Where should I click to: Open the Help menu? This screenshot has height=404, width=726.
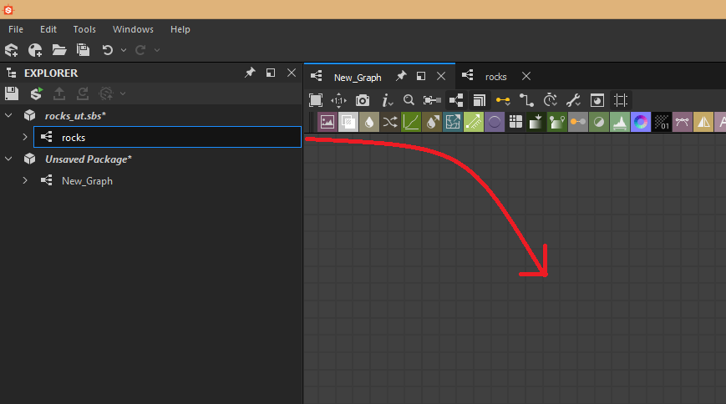(180, 29)
